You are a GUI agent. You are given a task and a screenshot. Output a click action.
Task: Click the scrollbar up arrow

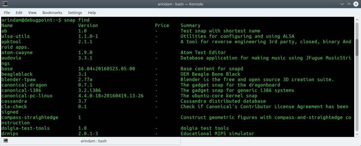[357, 19]
